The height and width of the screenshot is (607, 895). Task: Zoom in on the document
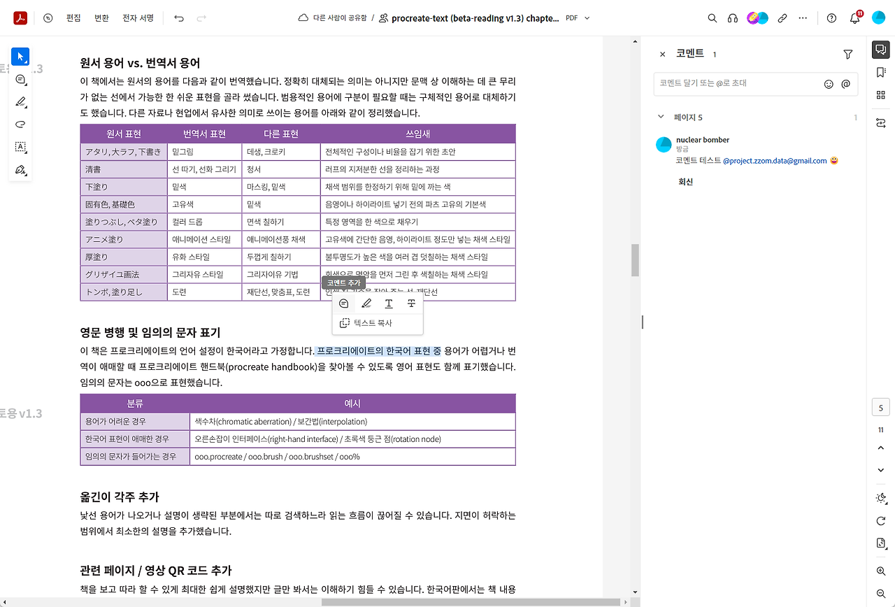(x=880, y=571)
